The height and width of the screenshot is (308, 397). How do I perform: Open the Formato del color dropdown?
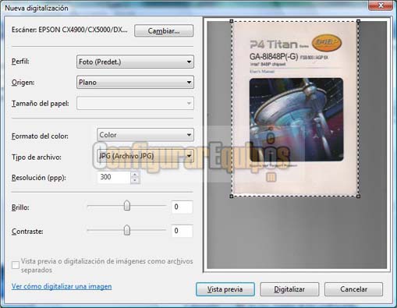pos(145,135)
